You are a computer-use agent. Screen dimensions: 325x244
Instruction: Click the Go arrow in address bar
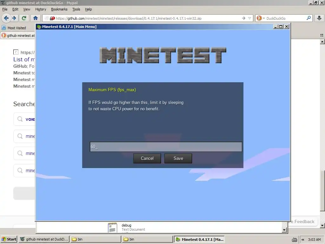click(x=243, y=18)
